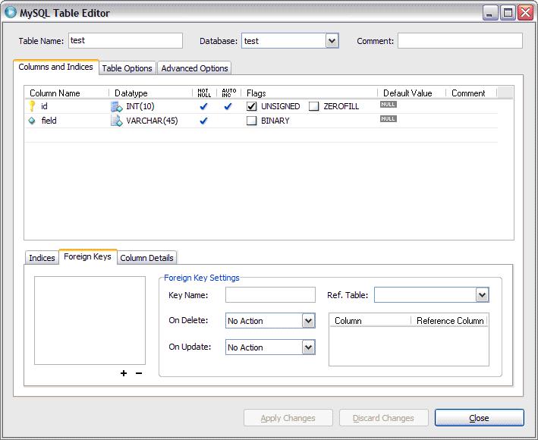Click the NOT NULL column header

point(204,93)
